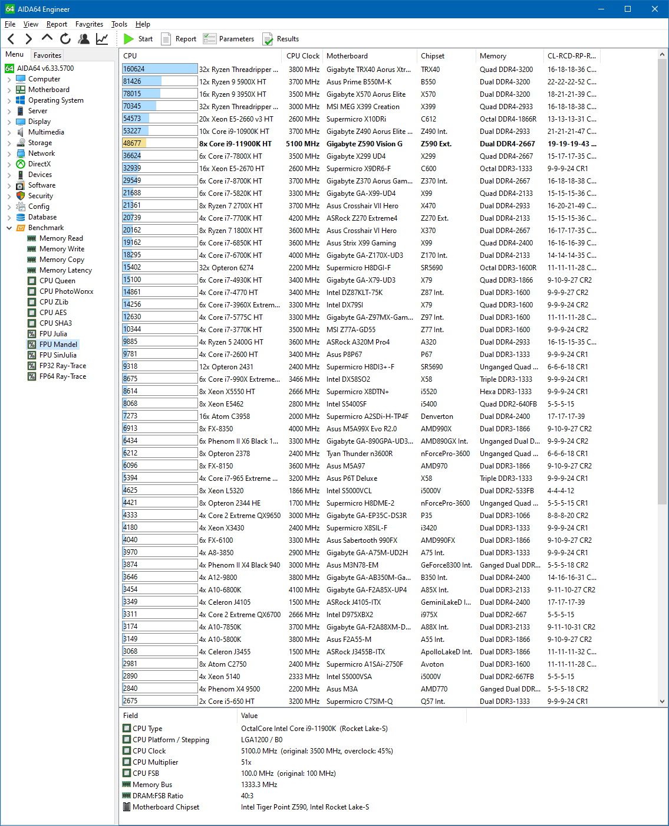Click the 160624 Threadripper score bar
Viewport: 669px width, 826px height.
[x=160, y=69]
